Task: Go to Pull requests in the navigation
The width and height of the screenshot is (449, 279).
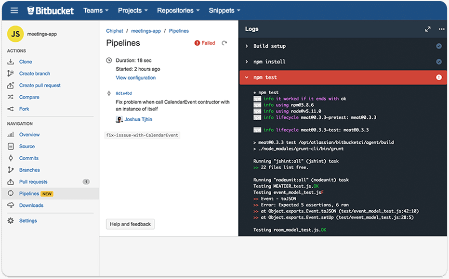Action: coord(33,182)
